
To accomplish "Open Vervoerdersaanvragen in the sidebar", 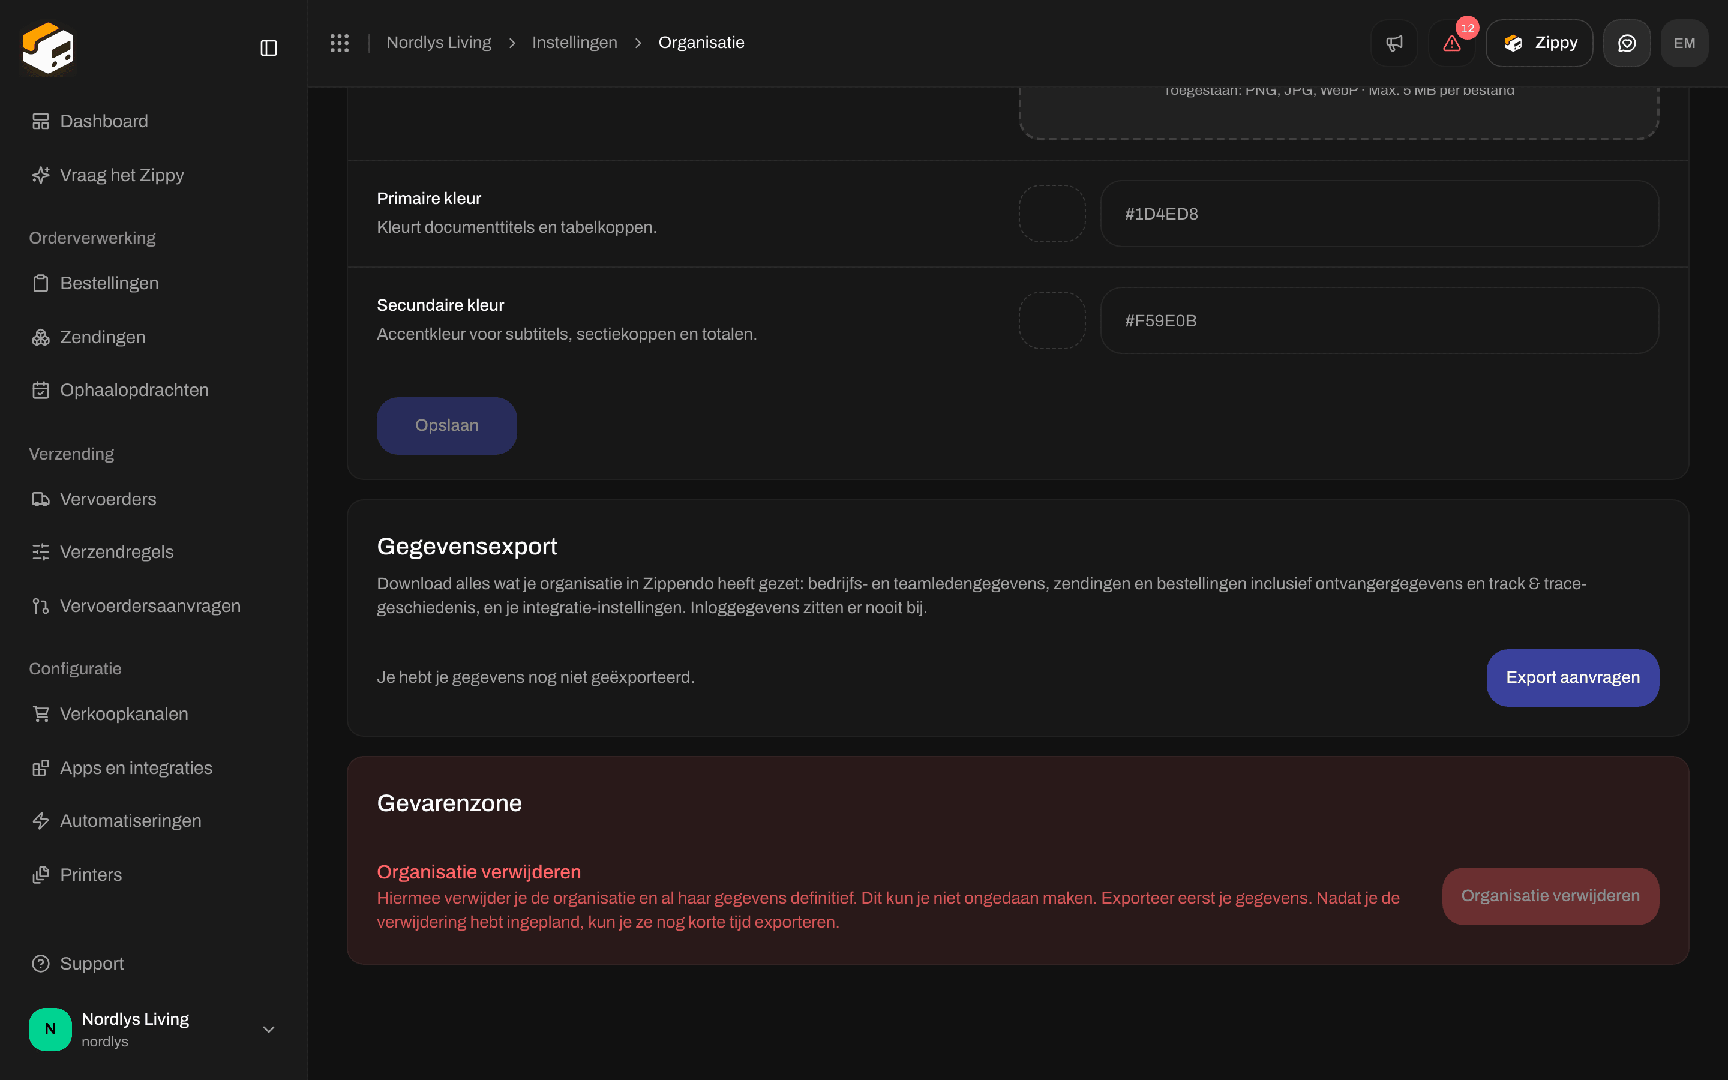I will pyautogui.click(x=154, y=607).
